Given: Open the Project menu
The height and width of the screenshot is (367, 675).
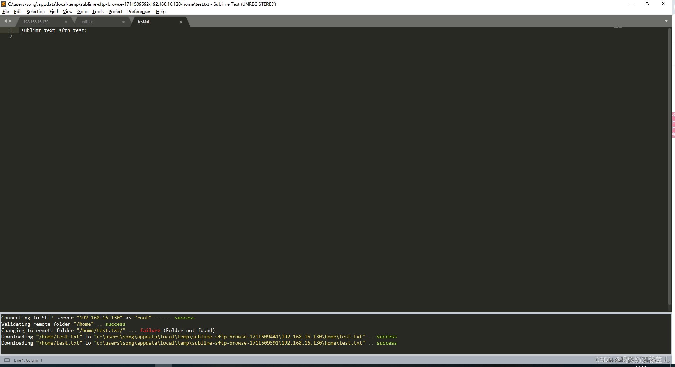Looking at the screenshot, I should pos(115,12).
